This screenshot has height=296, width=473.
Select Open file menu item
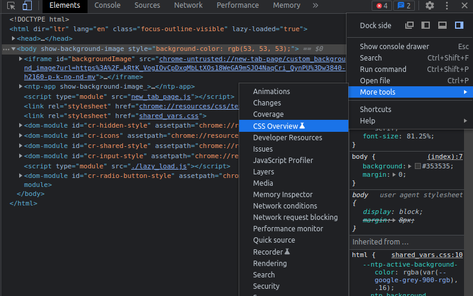(411, 81)
